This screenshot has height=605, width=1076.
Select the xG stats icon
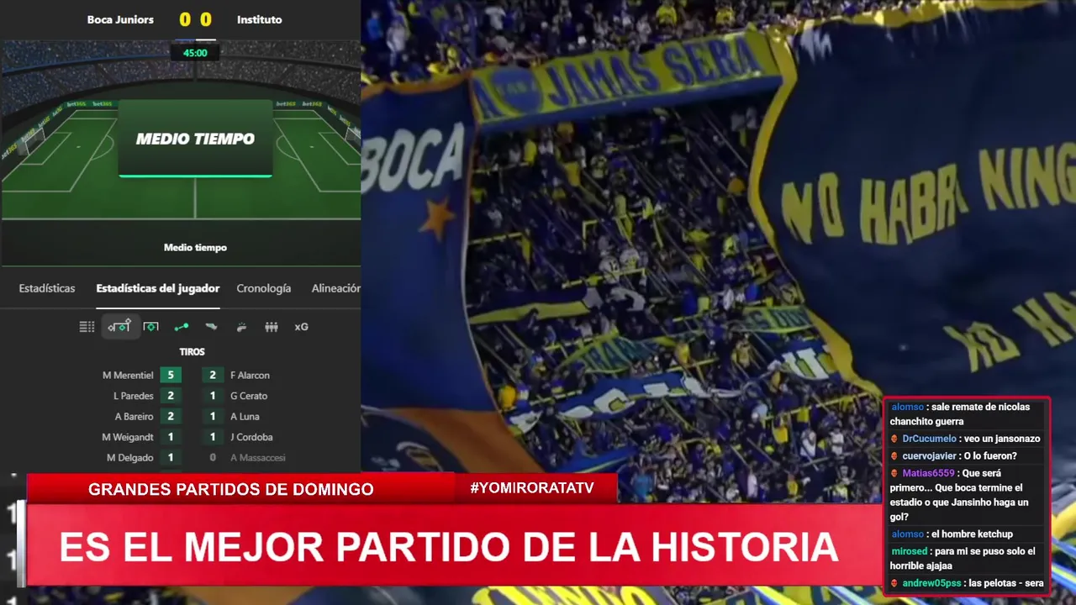point(301,327)
